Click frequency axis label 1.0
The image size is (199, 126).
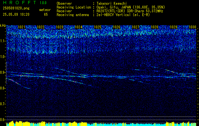click(x=3, y=57)
